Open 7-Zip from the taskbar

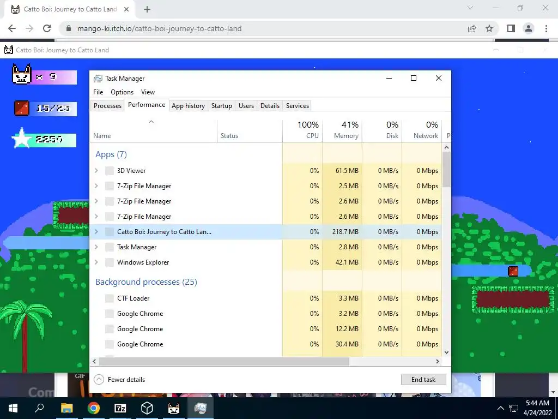(x=120, y=408)
